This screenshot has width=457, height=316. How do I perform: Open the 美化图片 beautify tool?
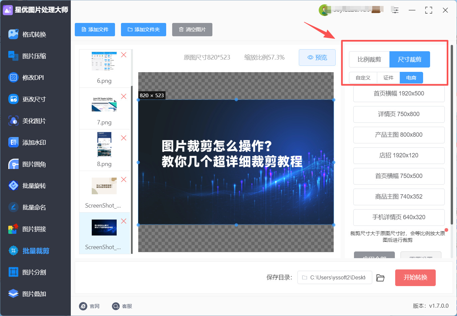click(x=27, y=121)
